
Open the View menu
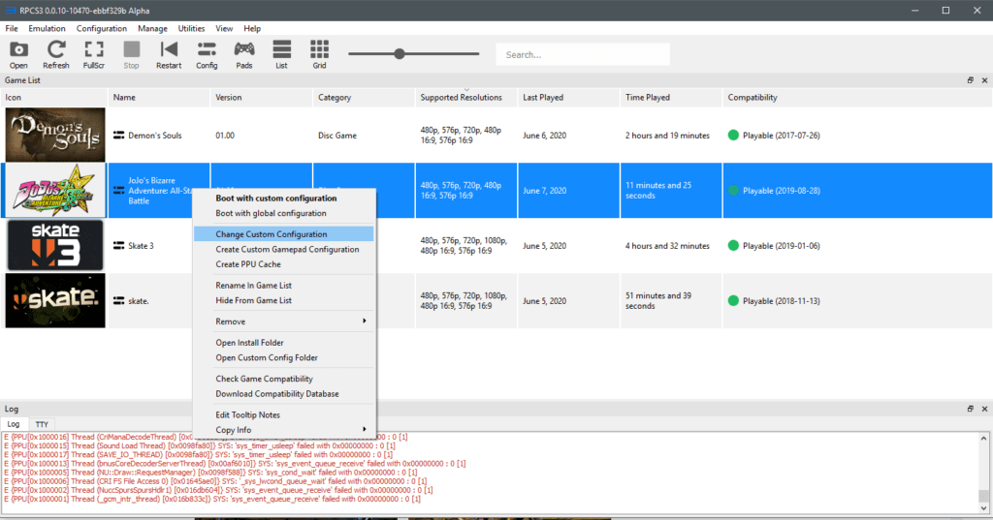[x=224, y=28]
